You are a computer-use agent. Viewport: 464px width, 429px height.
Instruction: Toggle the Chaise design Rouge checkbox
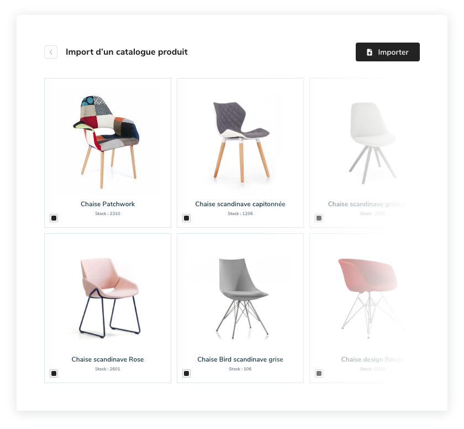click(x=319, y=373)
